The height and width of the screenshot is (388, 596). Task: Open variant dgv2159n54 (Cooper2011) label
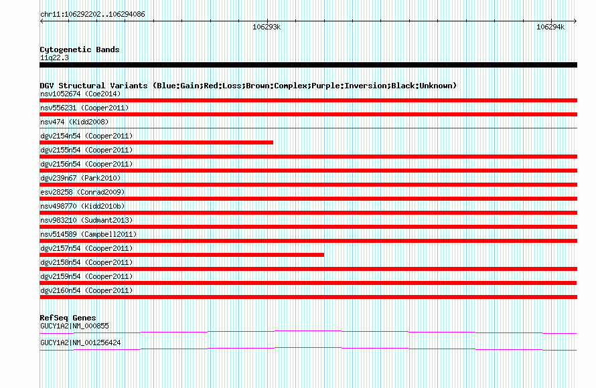(x=86, y=276)
